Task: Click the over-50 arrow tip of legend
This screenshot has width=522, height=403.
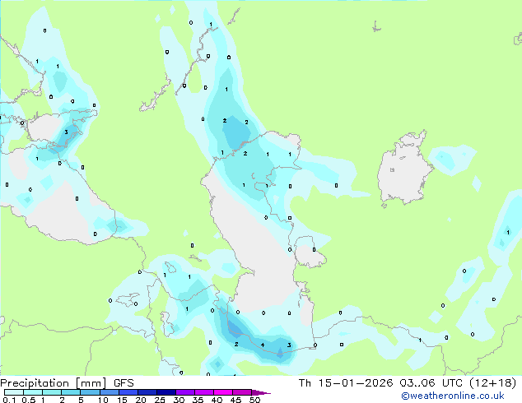Action: (261, 392)
